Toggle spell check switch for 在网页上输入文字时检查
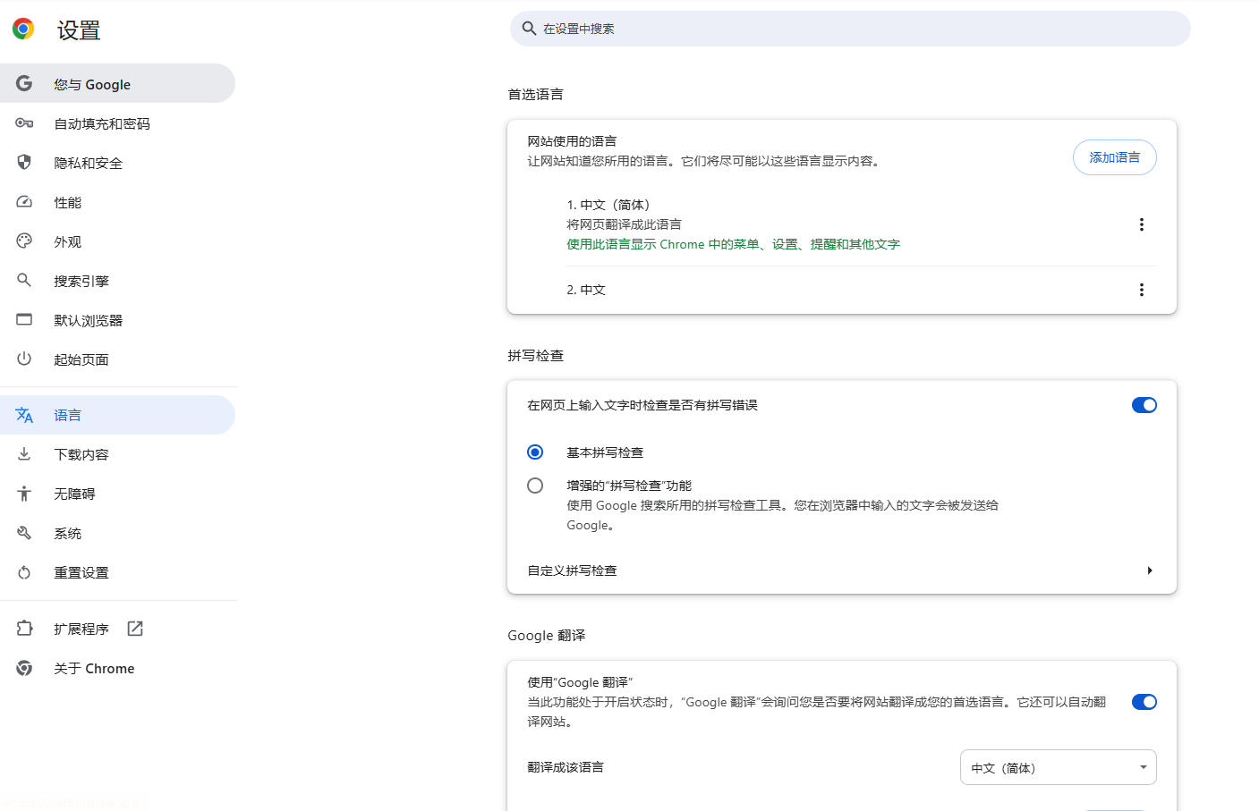This screenshot has height=811, width=1259. tap(1144, 405)
